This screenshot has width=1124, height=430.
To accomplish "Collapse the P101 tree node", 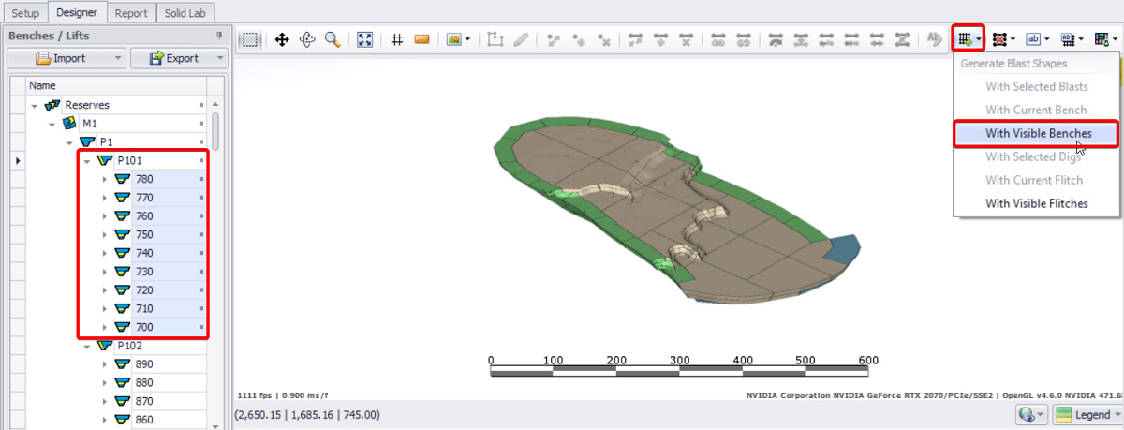I will click(x=87, y=160).
